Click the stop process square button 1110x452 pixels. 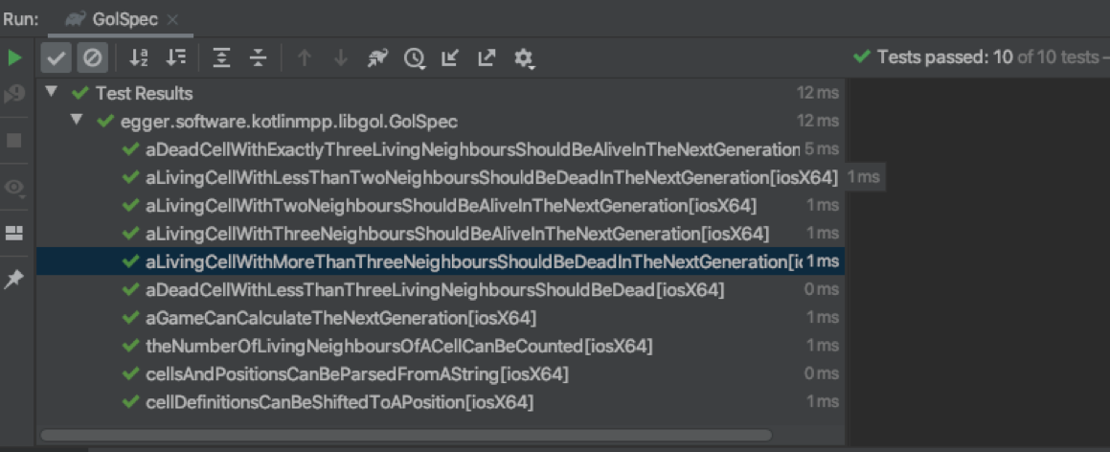coord(14,141)
